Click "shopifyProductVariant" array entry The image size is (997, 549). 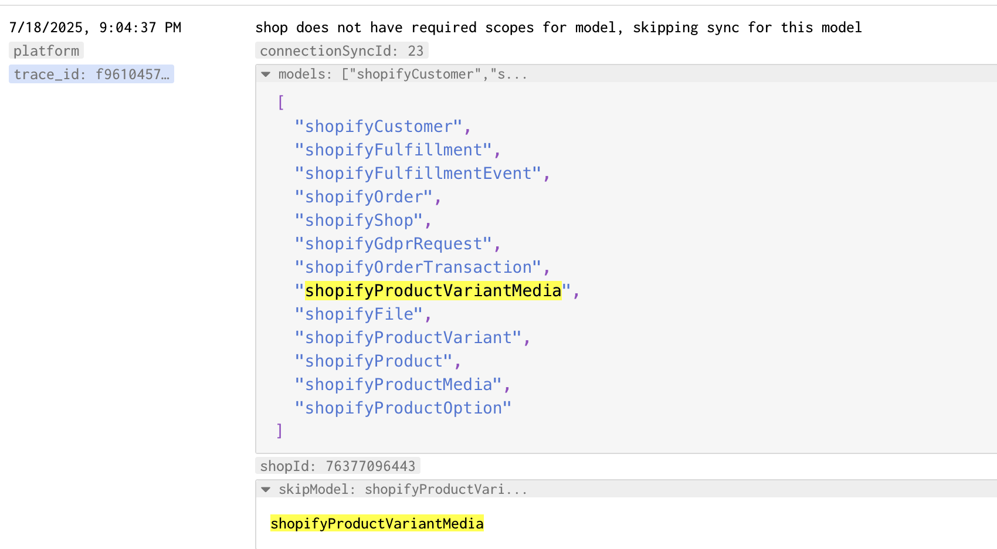pos(408,338)
